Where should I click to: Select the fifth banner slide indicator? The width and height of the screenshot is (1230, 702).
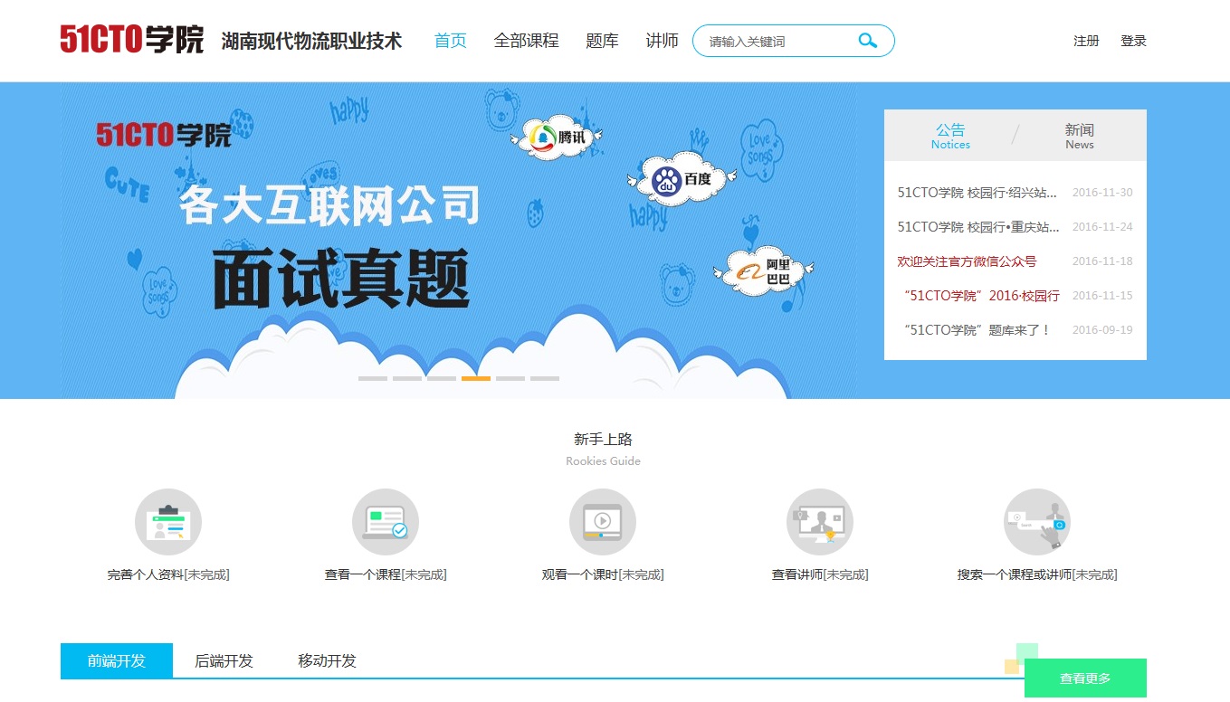(510, 378)
